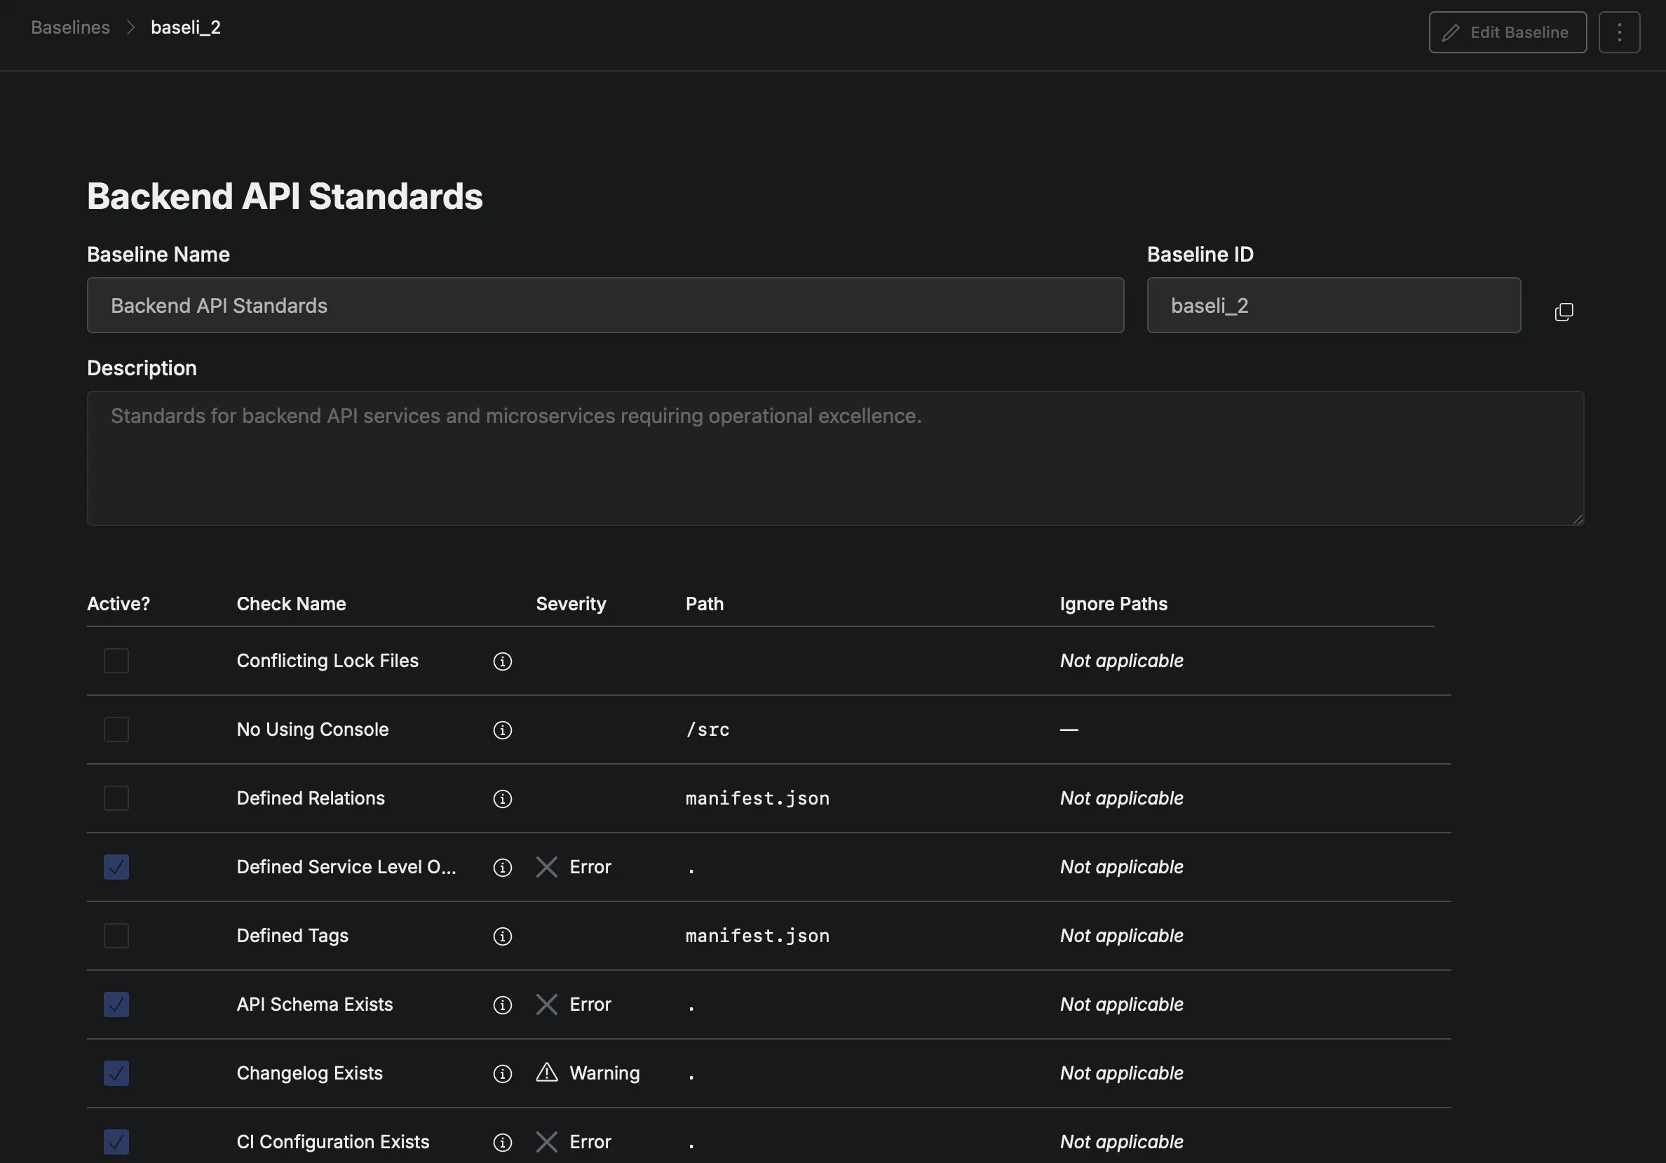This screenshot has height=1163, width=1666.
Task: Uncheck Defined Service Level Objectives checkbox
Action: click(x=116, y=867)
